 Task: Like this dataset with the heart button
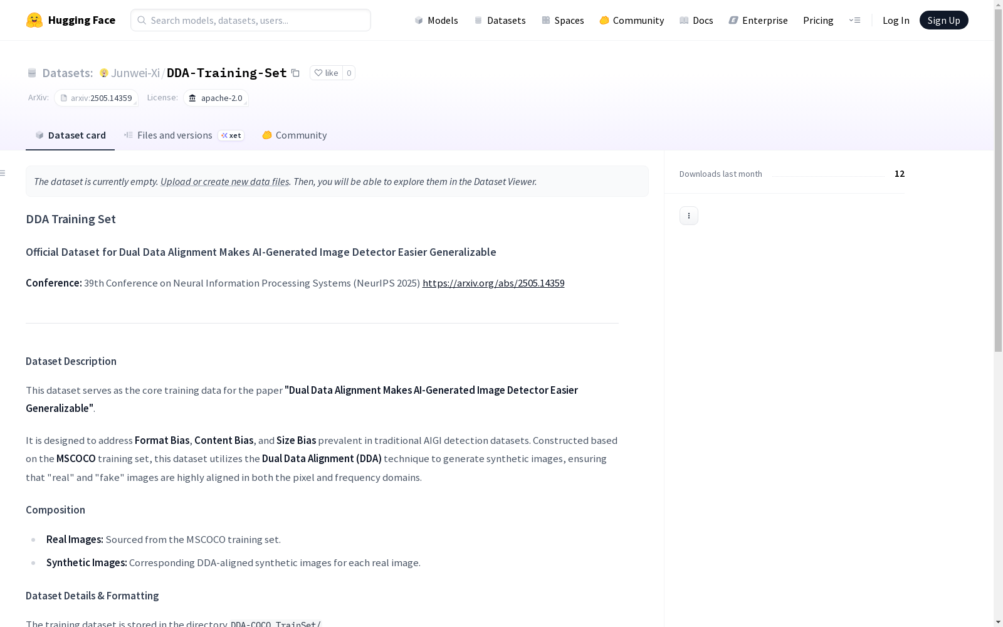pyautogui.click(x=326, y=73)
